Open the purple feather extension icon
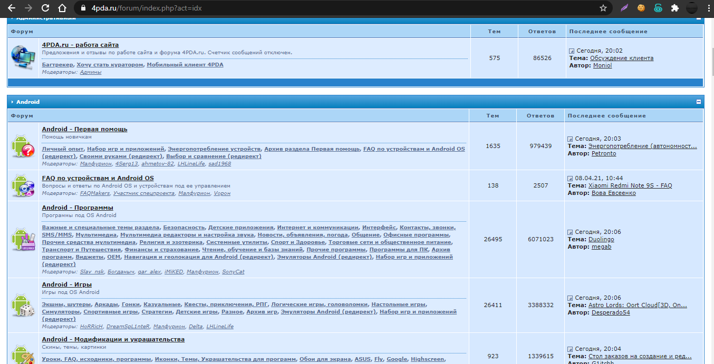The width and height of the screenshot is (714, 364). click(624, 8)
